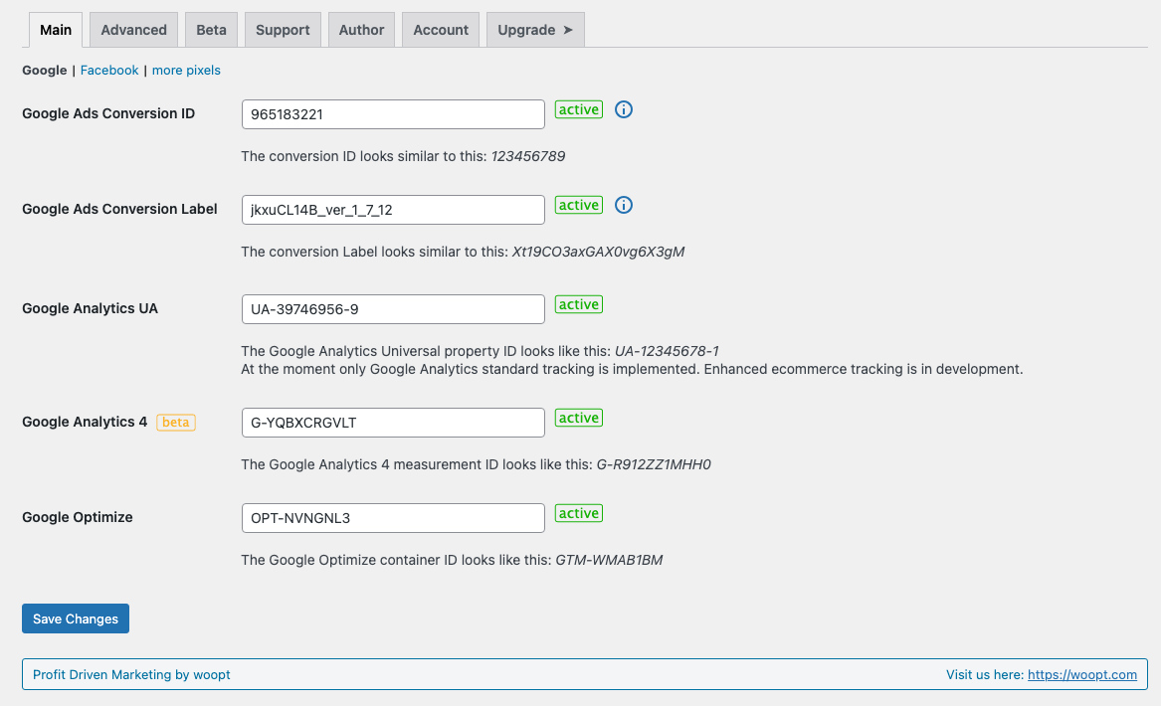This screenshot has width=1161, height=706.
Task: Open the Account tab
Action: pyautogui.click(x=440, y=30)
